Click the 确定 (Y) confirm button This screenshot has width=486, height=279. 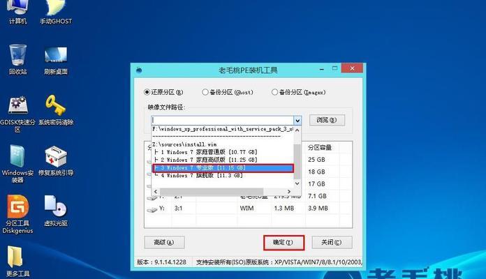(283, 243)
